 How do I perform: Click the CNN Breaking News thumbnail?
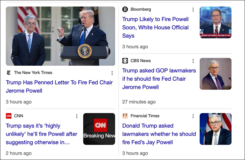click(x=99, y=129)
